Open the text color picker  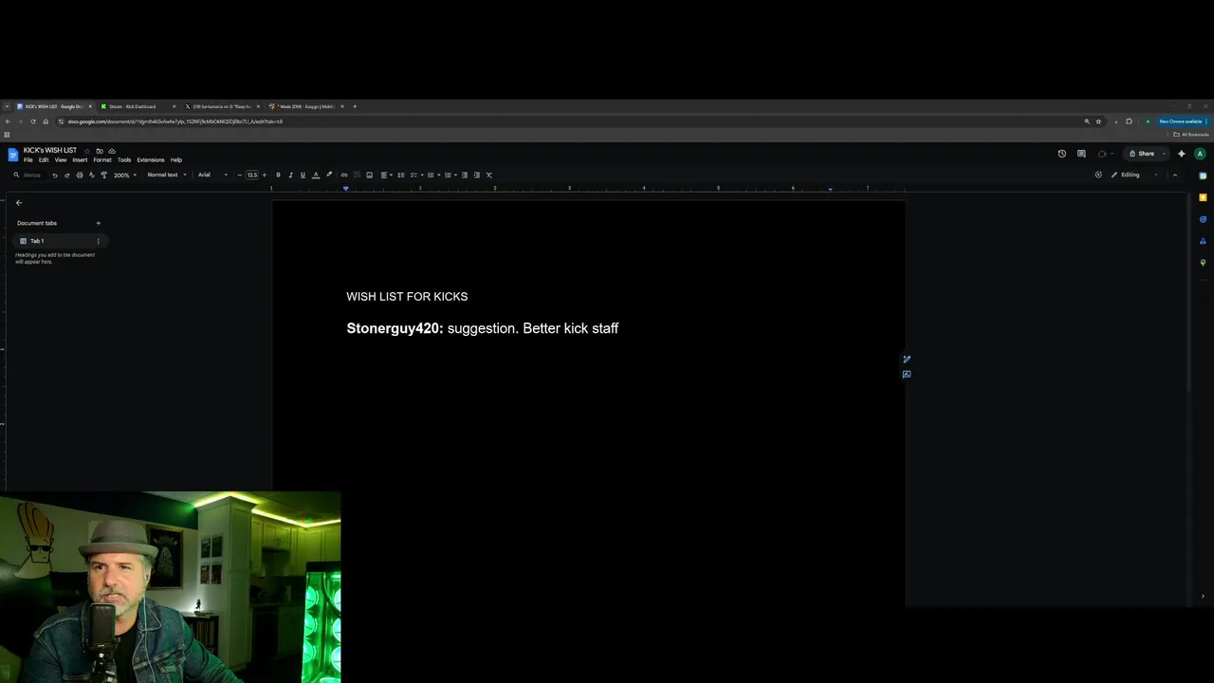316,175
